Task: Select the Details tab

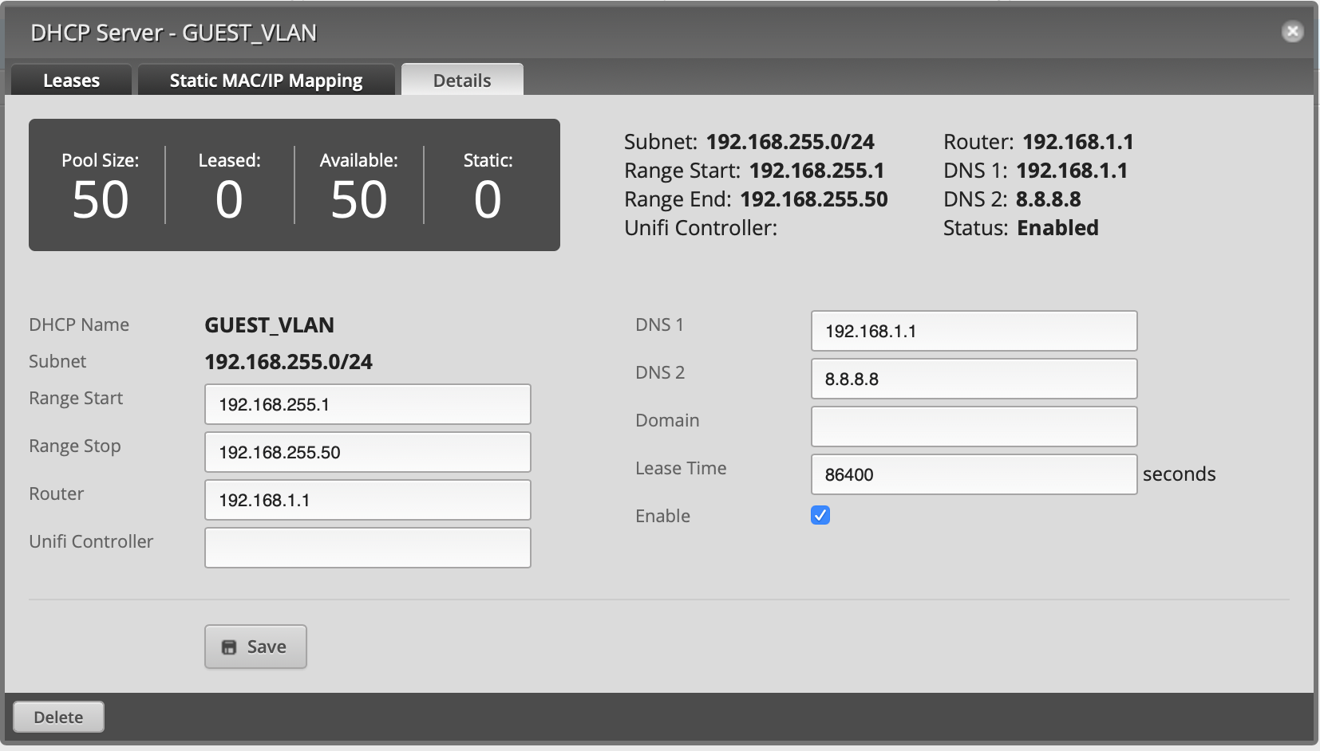Action: pos(462,81)
